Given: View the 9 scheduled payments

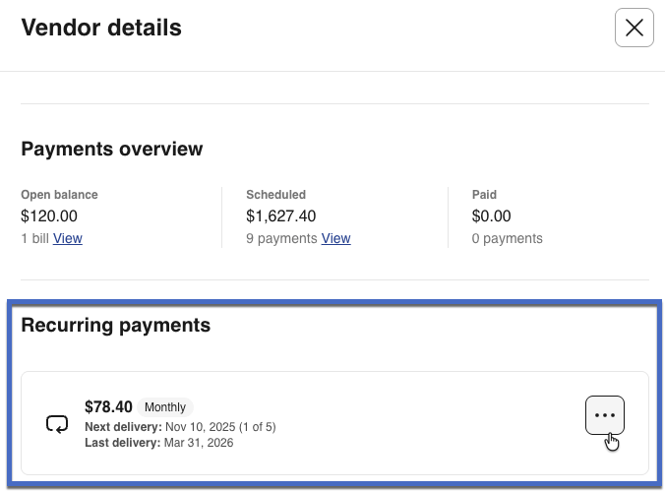Looking at the screenshot, I should [335, 238].
